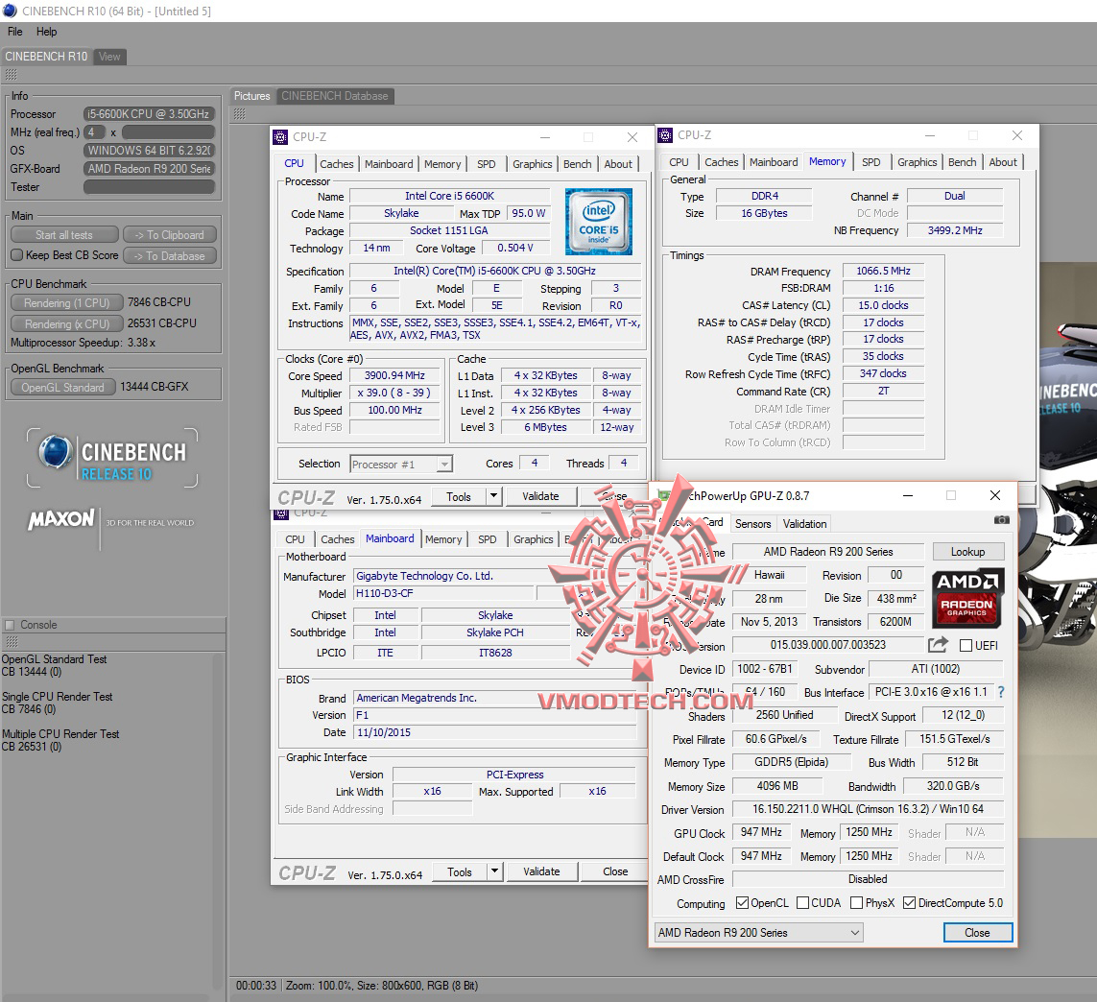
Task: Click the Close button in GPU-Z
Action: pos(977,932)
